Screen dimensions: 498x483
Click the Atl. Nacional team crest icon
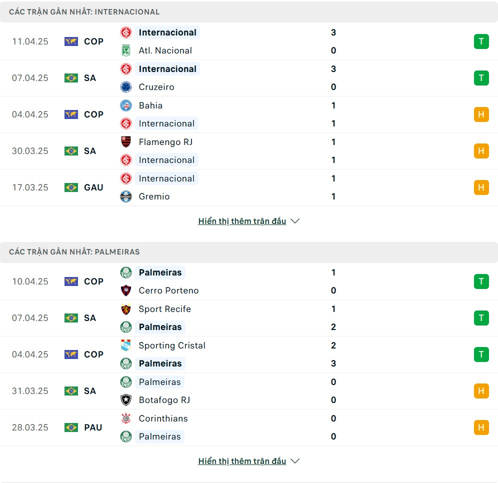[126, 50]
